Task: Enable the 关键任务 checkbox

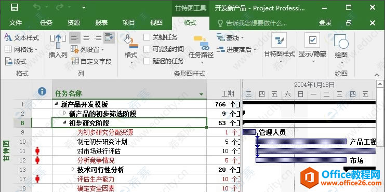Action: pos(147,37)
